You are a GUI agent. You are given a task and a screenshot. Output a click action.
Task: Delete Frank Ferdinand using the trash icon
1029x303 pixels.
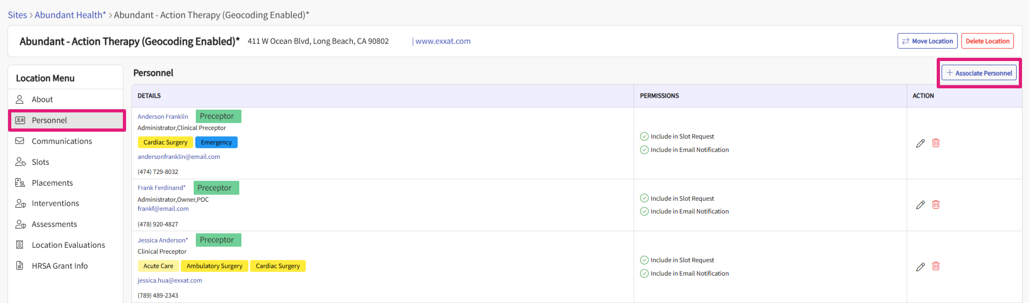click(x=936, y=204)
